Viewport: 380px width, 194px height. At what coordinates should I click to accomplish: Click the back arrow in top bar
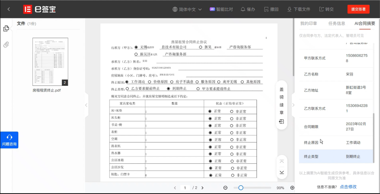coord(9,9)
